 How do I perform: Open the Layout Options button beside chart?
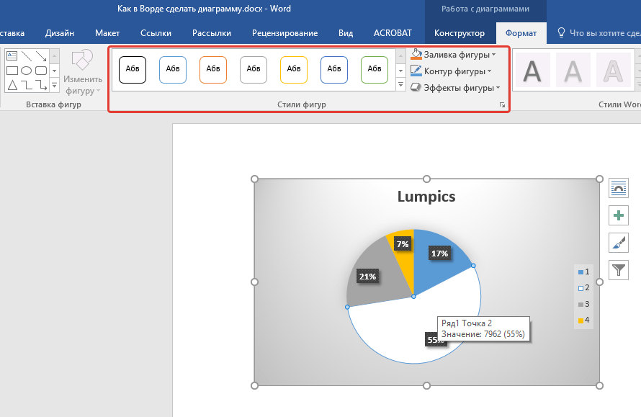pyautogui.click(x=619, y=188)
